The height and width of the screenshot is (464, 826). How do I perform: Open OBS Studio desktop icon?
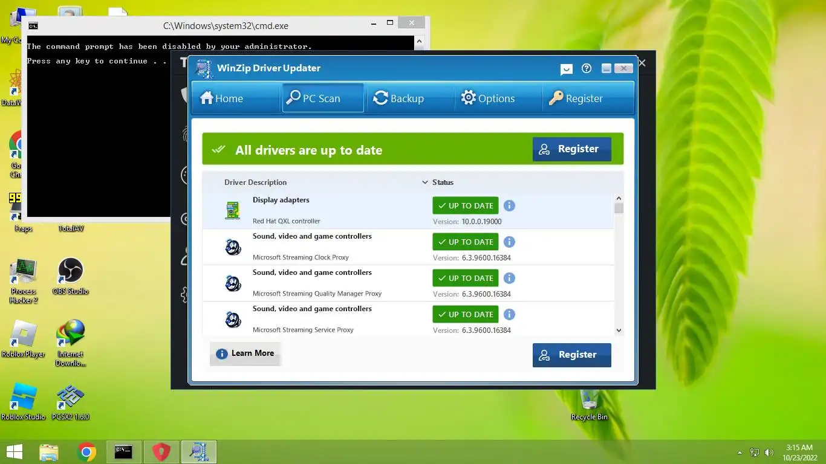(x=70, y=277)
